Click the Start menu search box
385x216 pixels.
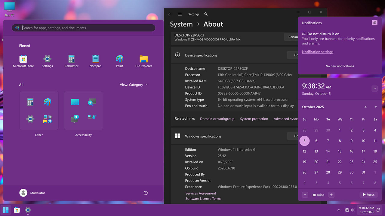pyautogui.click(x=83, y=28)
